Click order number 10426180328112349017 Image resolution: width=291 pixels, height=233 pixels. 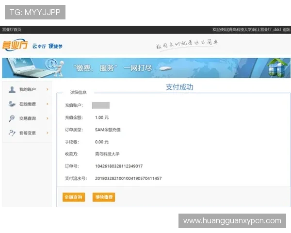tap(119, 166)
